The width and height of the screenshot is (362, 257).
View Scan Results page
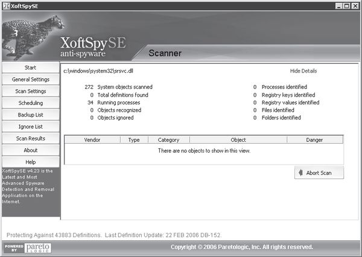point(30,138)
